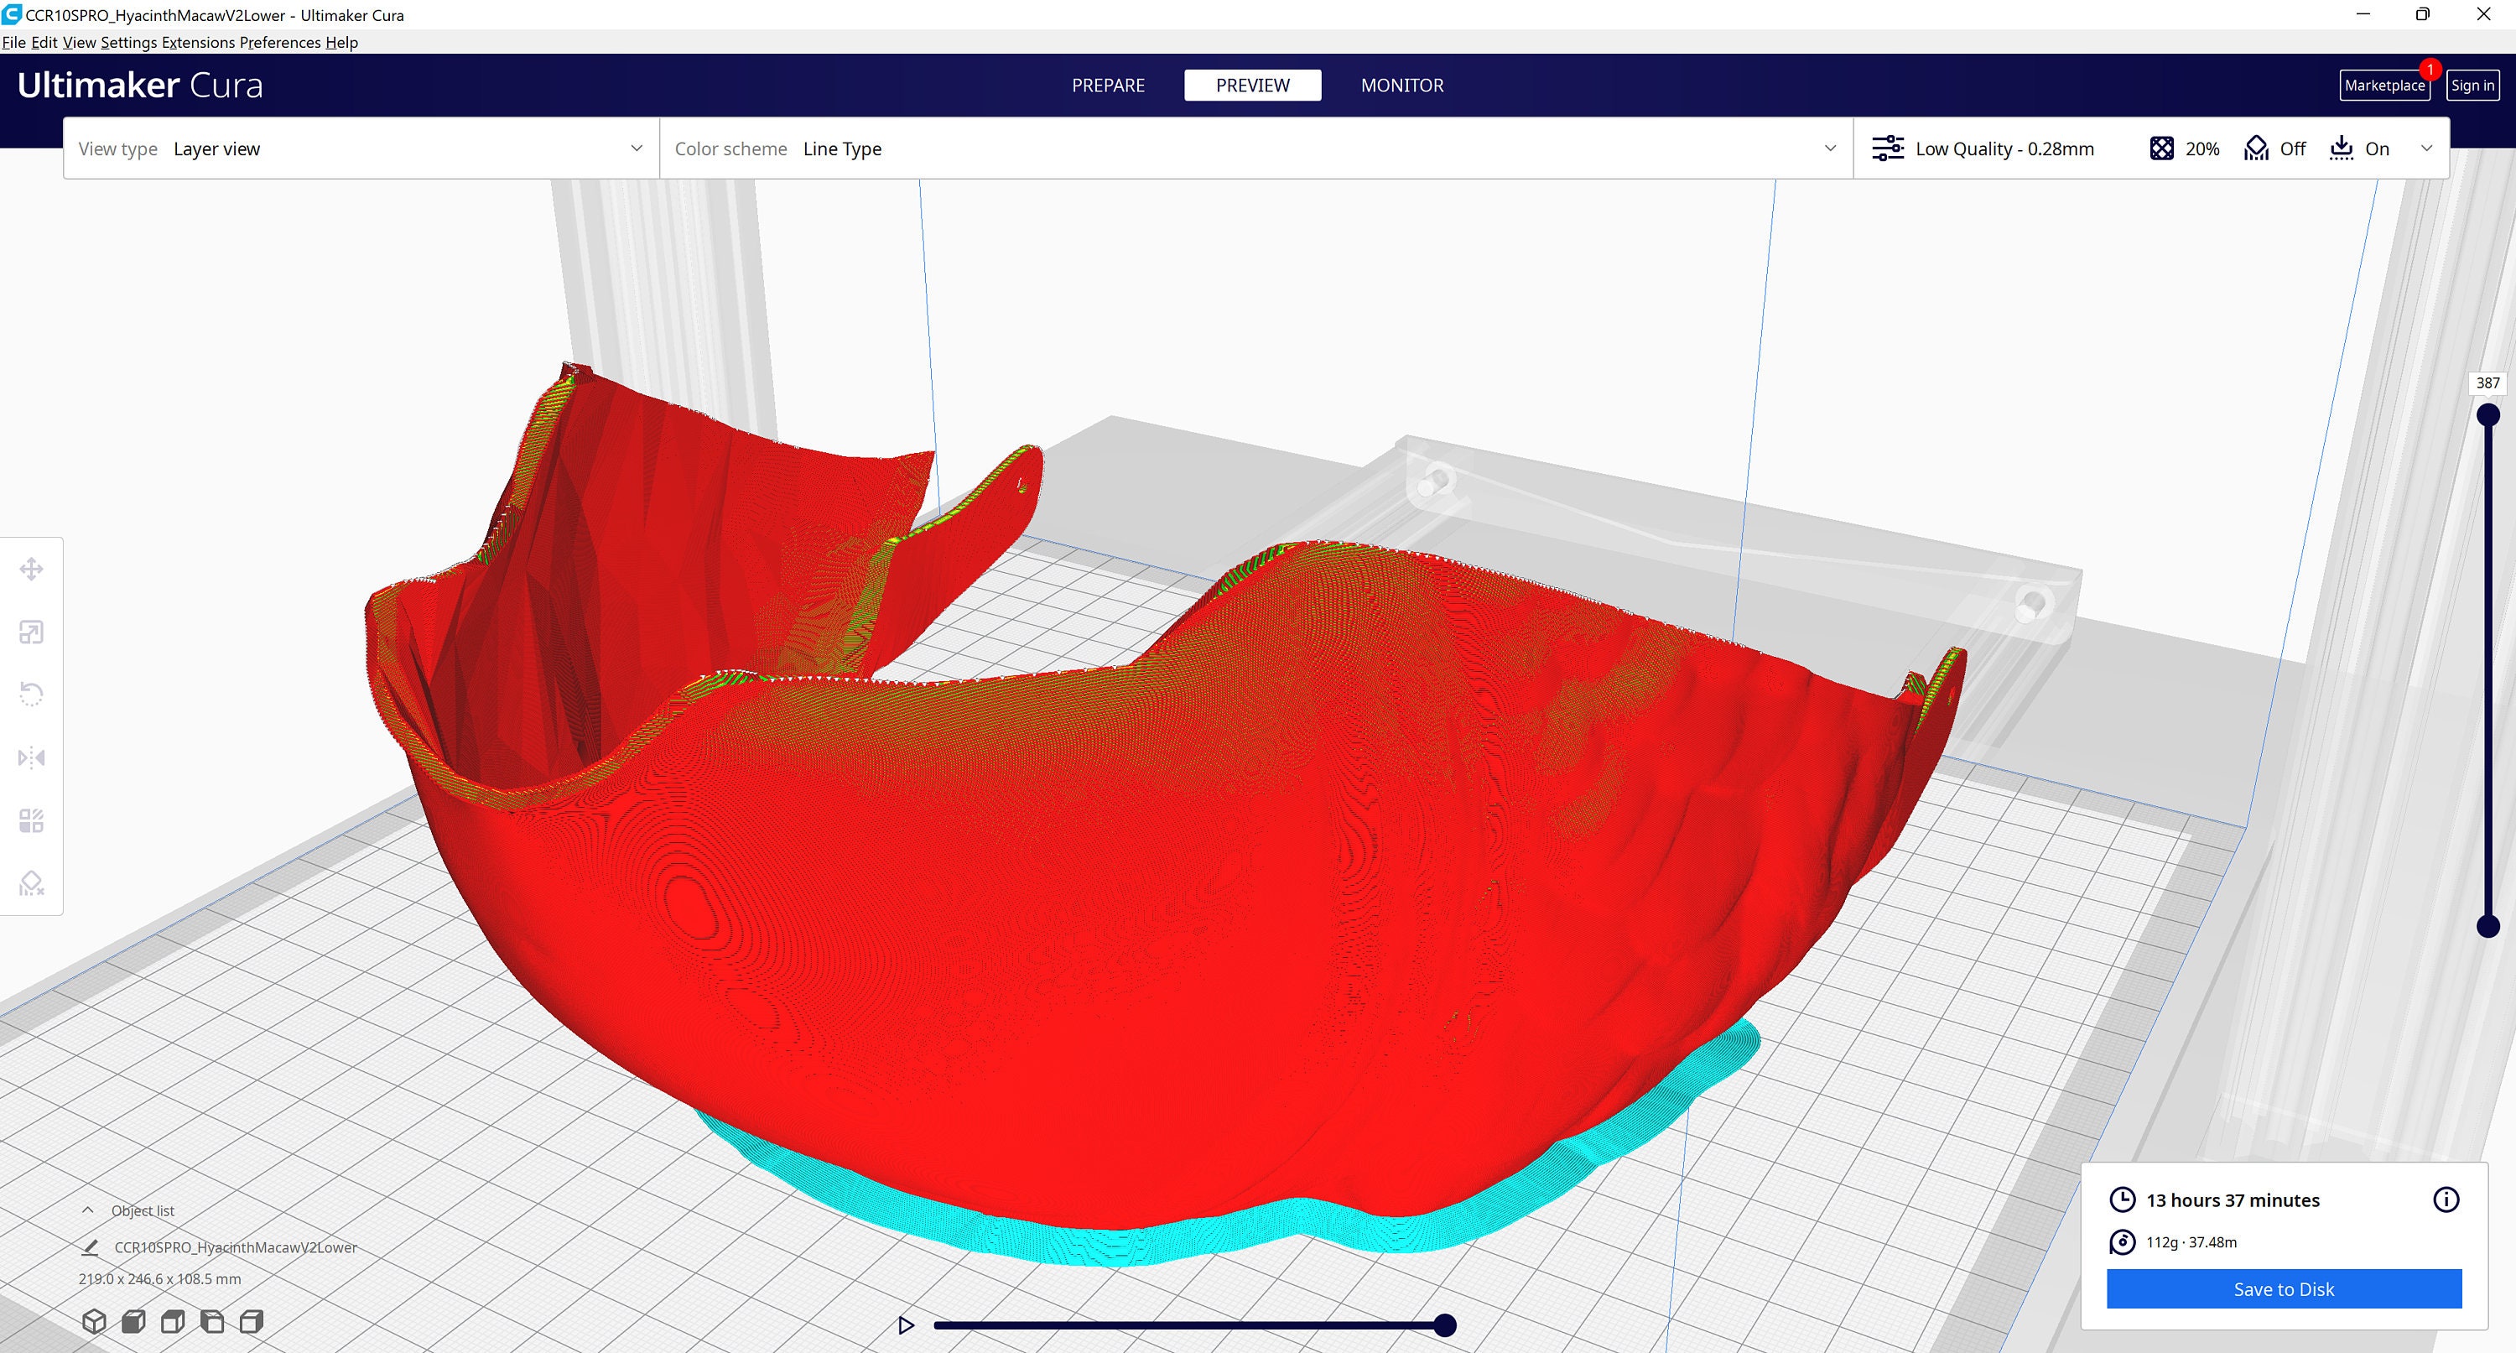
Task: Select the Move tool
Action: [x=32, y=568]
